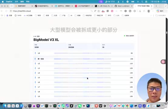Screen dimensions: 168x109
Task: Select the L2 layer row
Action: point(84,64)
